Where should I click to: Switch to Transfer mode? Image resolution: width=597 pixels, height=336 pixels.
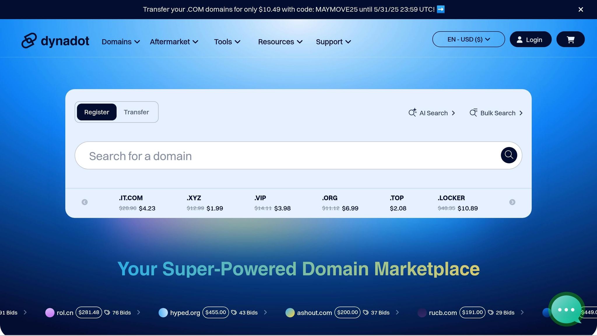click(136, 112)
